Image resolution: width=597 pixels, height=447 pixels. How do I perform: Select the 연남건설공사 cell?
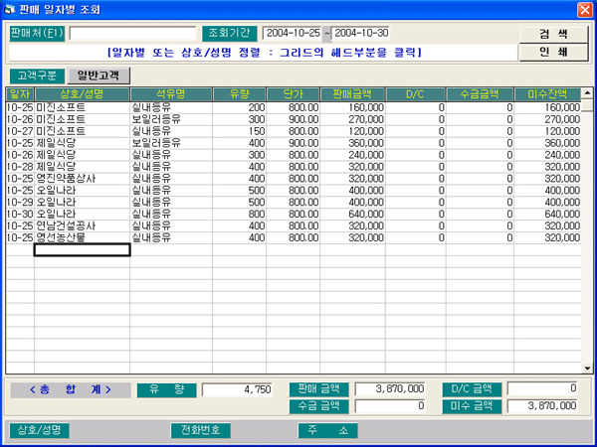click(82, 225)
